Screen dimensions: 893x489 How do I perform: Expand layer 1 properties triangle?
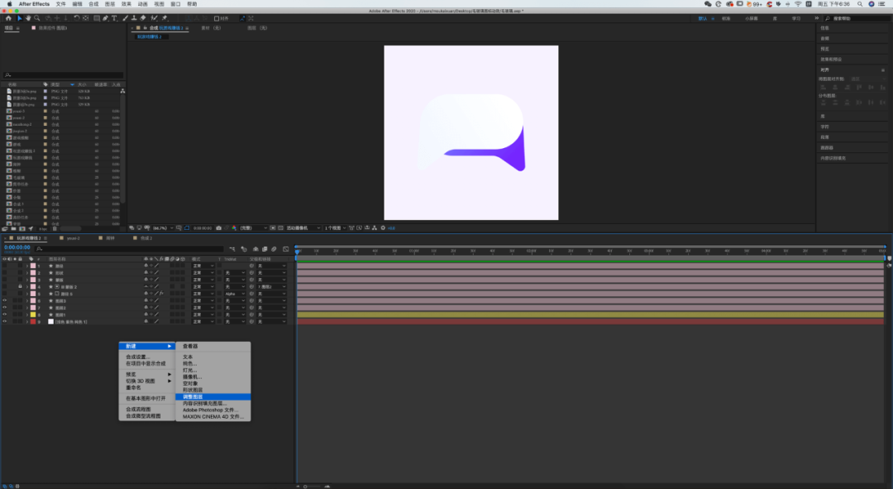[x=26, y=266]
